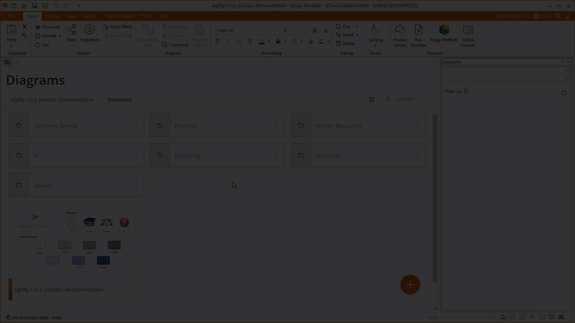This screenshot has height=323, width=575.
Task: Switch to the View tab
Action: pyautogui.click(x=71, y=16)
